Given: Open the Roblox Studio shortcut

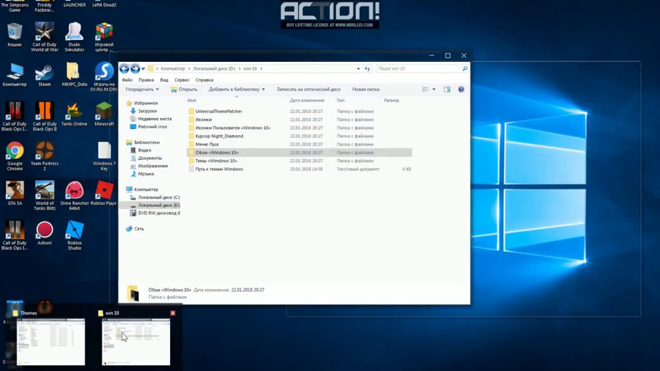Looking at the screenshot, I should [75, 235].
